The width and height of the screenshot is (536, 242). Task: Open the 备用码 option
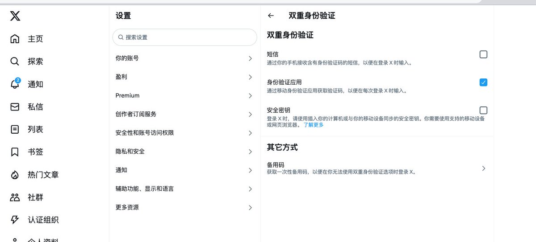pos(377,168)
